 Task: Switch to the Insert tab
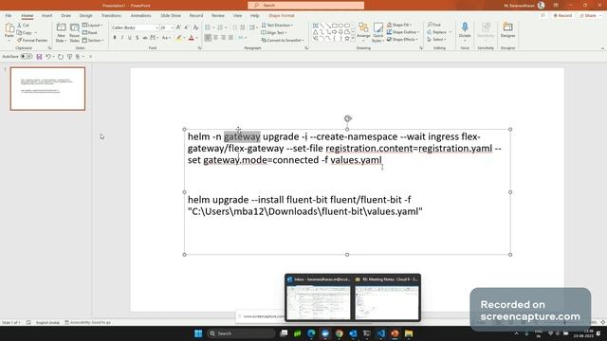point(46,15)
